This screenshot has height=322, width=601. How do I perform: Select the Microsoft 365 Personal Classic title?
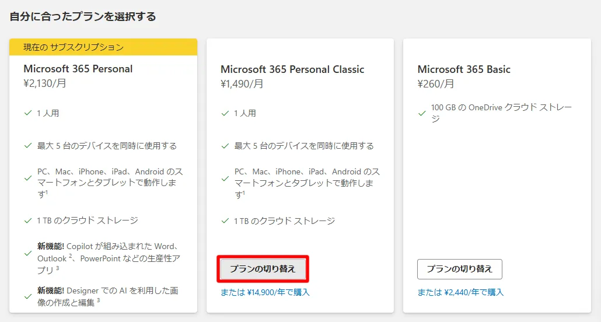click(x=292, y=69)
